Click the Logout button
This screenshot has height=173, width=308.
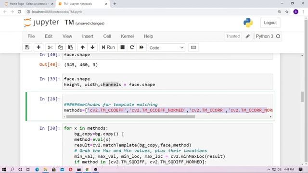(270, 23)
